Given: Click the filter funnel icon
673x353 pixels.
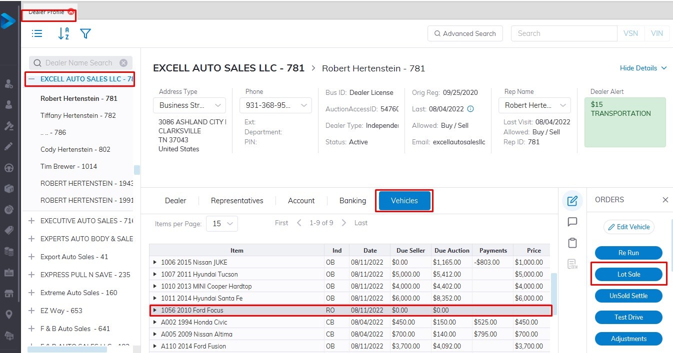Looking at the screenshot, I should 85,33.
